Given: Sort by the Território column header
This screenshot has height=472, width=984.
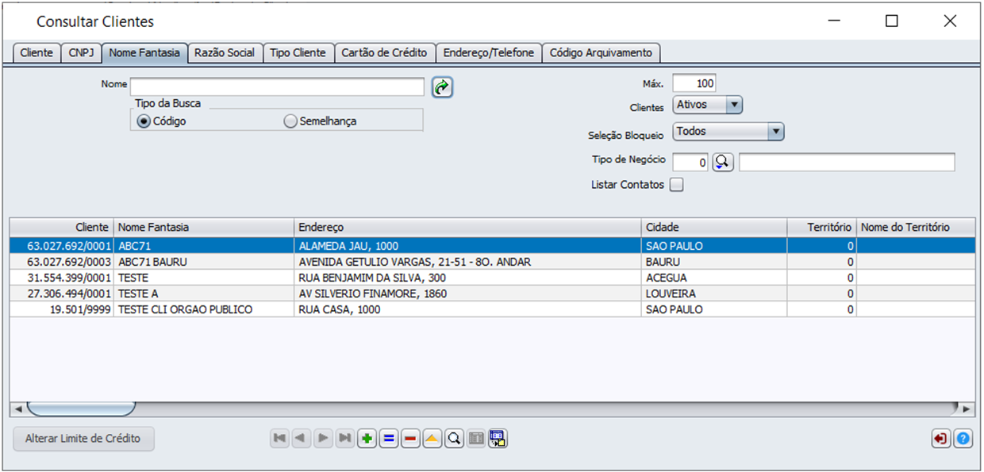Looking at the screenshot, I should tap(821, 228).
